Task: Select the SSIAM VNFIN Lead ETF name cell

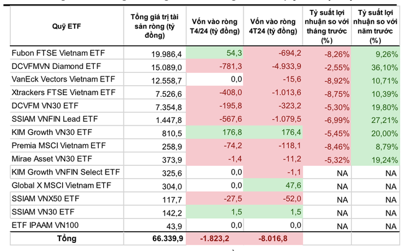Action: point(55,118)
